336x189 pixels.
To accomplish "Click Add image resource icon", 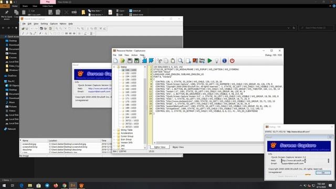I will (x=195, y=61).
